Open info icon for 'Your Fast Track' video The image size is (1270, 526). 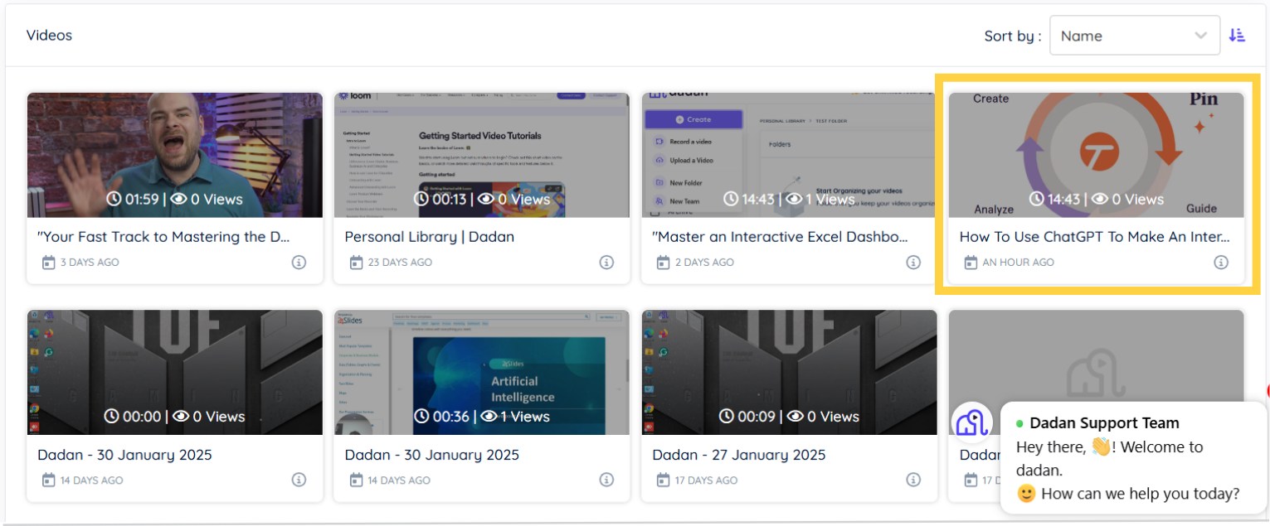point(299,263)
